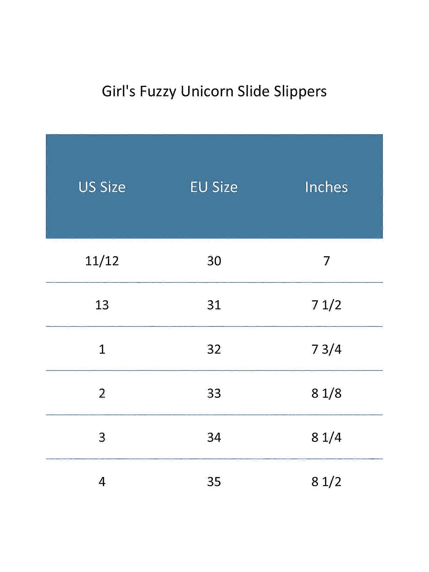This screenshot has width=429, height=572.
Task: Click the 7 3/4 inches value
Action: click(x=327, y=349)
